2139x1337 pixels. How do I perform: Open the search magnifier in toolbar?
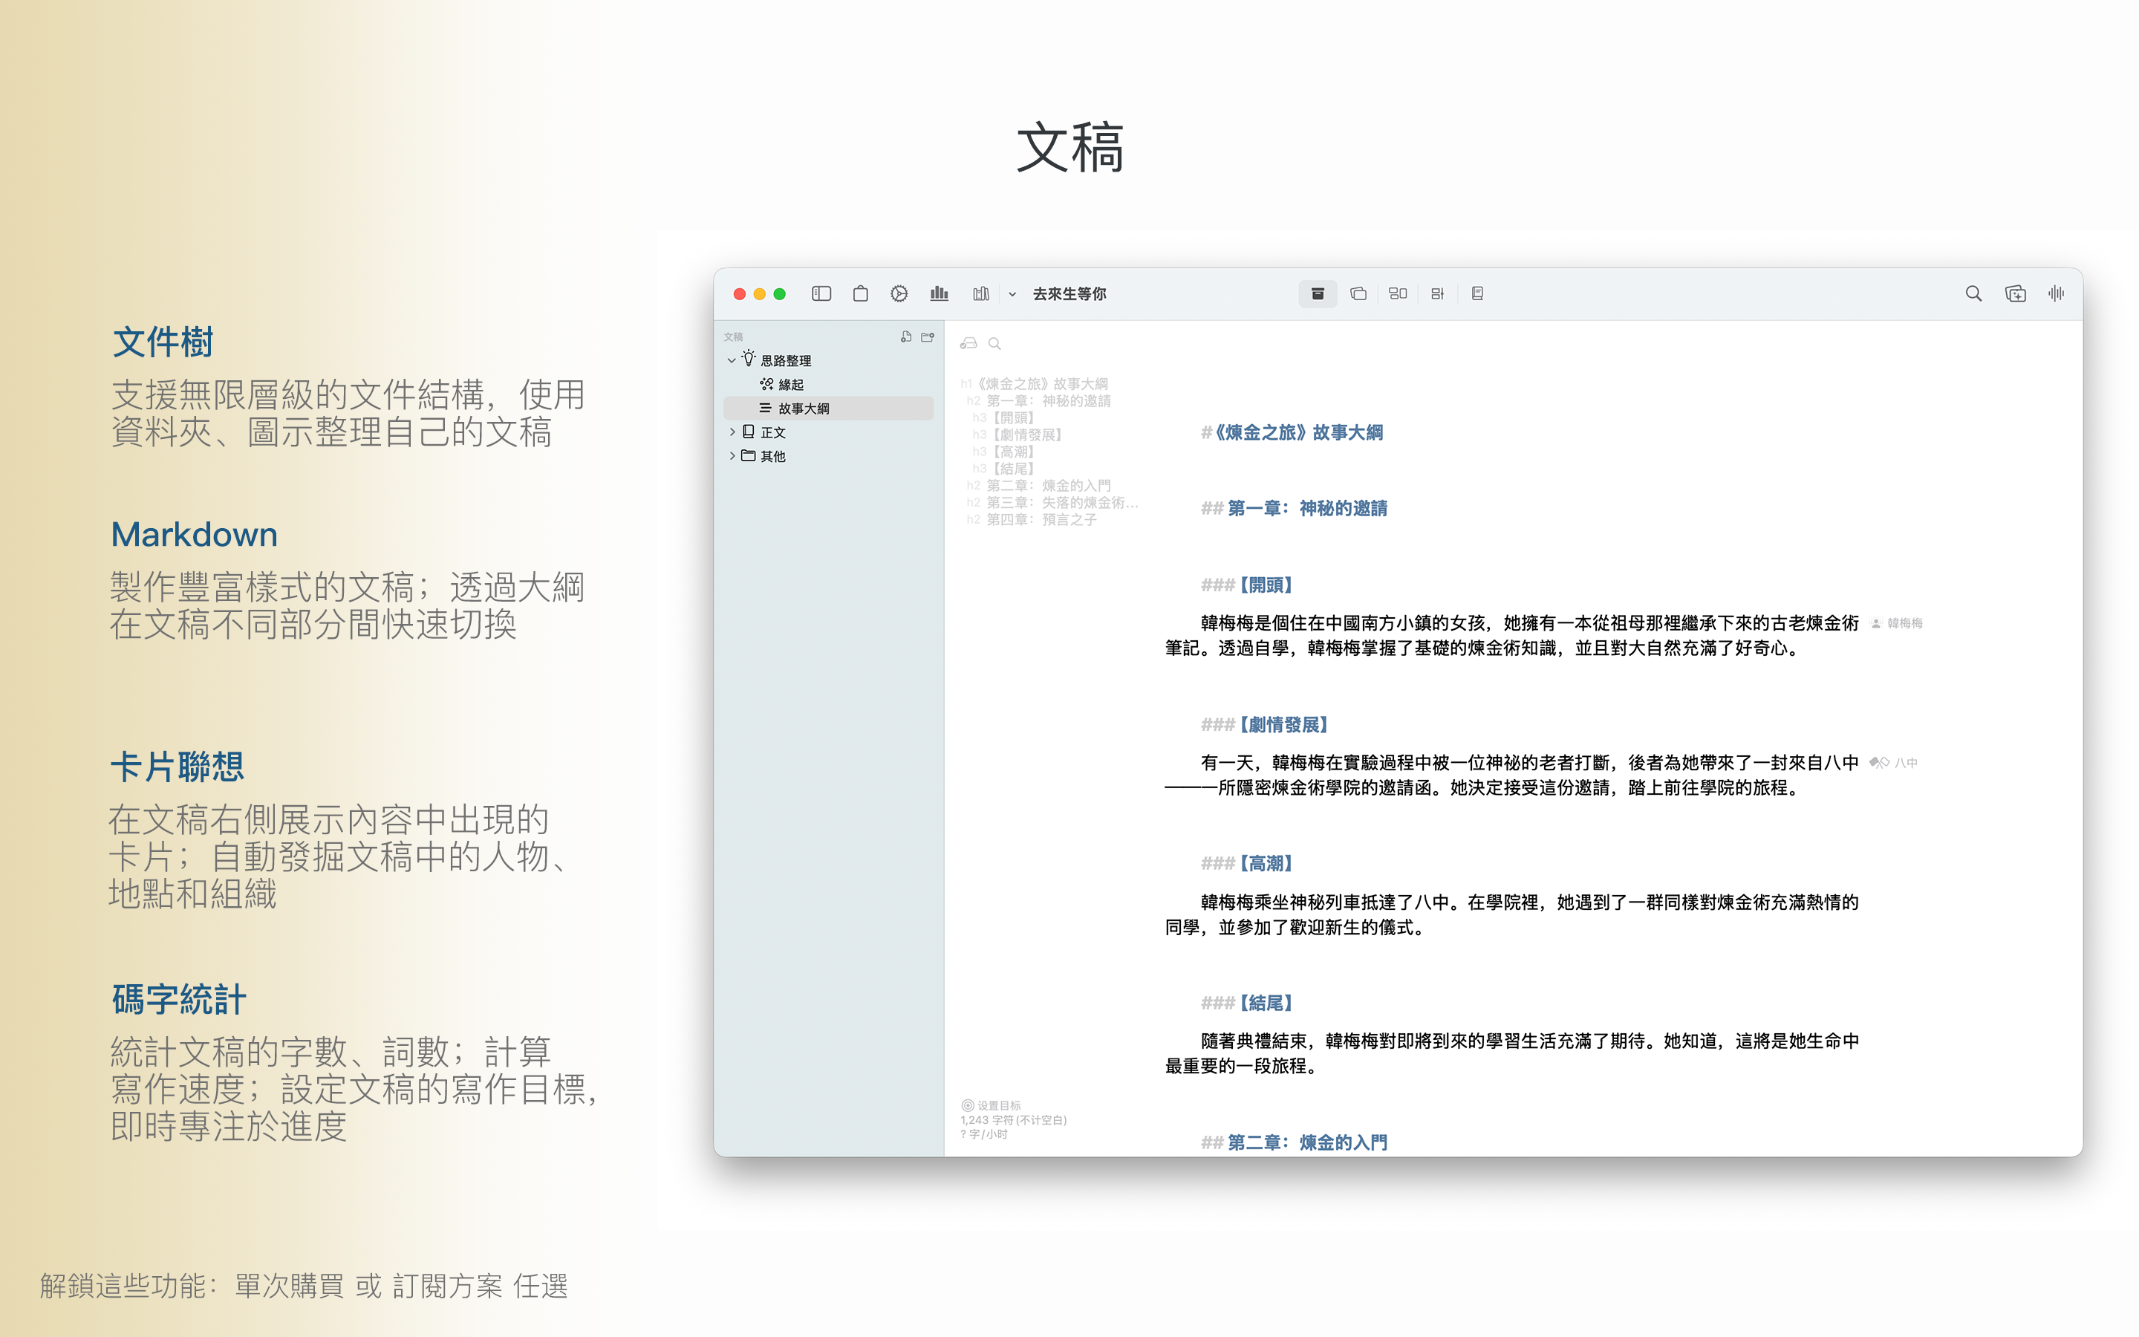1973,293
